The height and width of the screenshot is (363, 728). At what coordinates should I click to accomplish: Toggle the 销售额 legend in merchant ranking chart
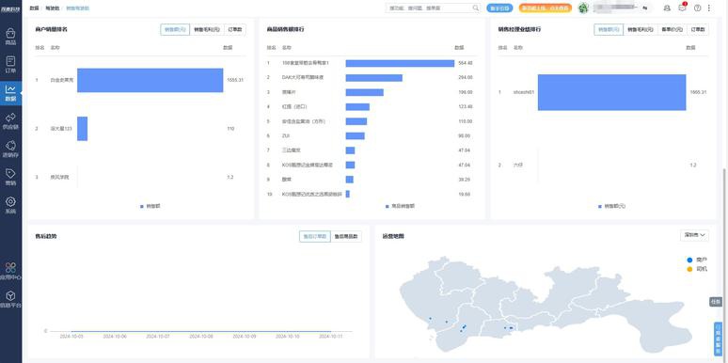150,206
